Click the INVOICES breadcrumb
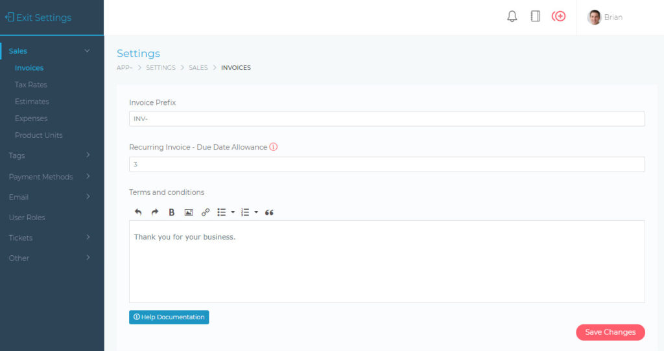The height and width of the screenshot is (351, 664). click(x=236, y=67)
